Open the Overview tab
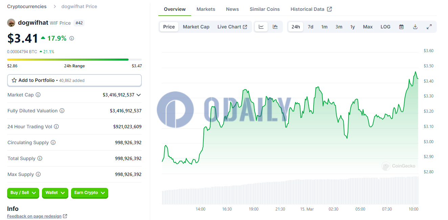448x220 pixels. 175,9
